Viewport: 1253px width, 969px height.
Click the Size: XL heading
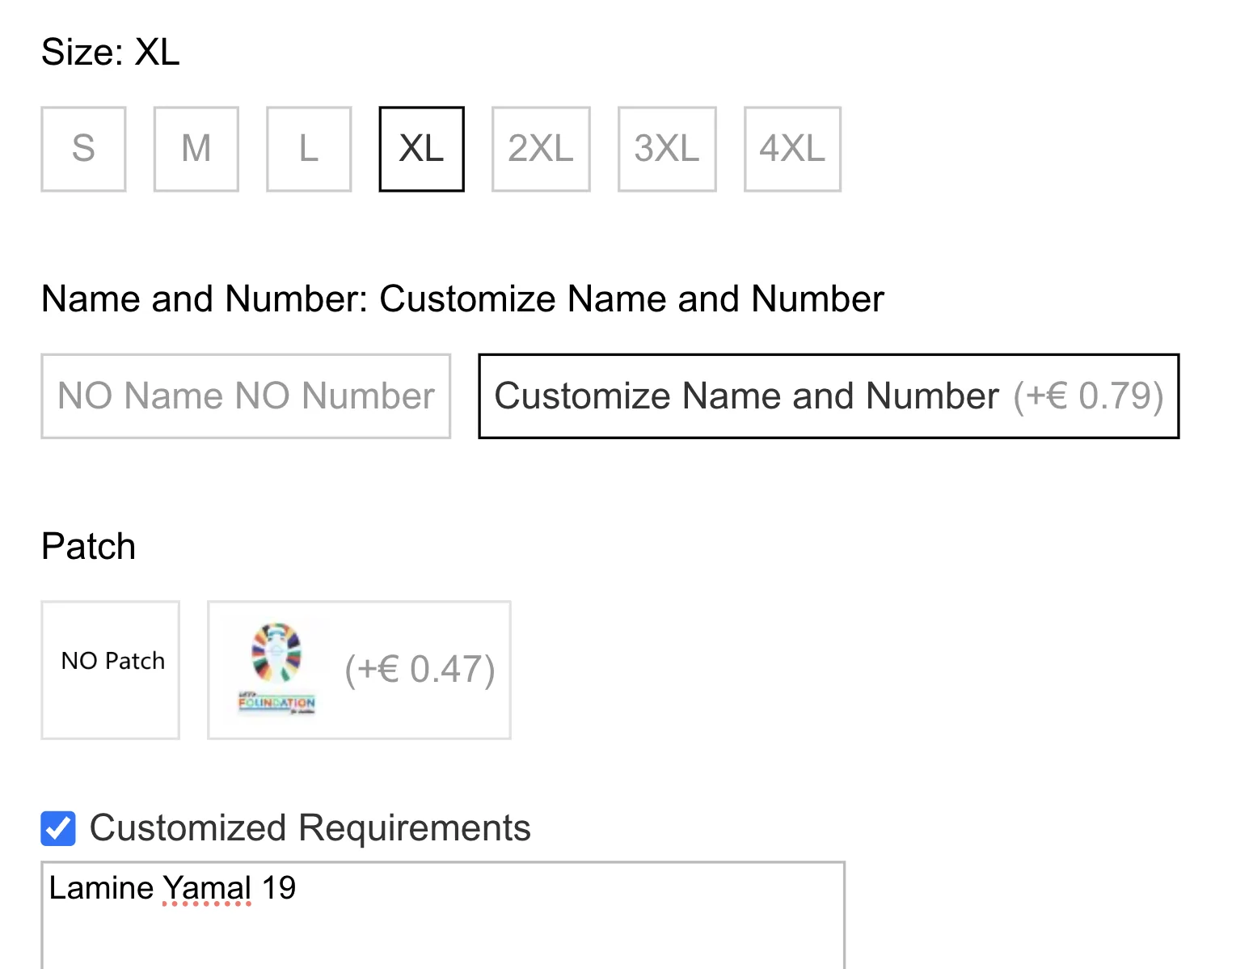[110, 52]
